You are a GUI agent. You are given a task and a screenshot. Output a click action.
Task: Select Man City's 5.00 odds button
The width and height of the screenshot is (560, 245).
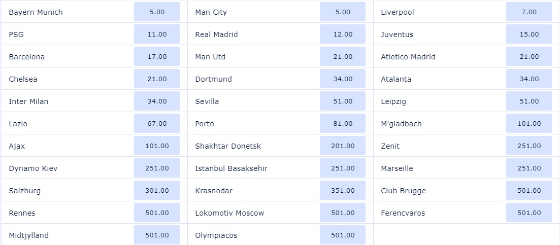343,12
